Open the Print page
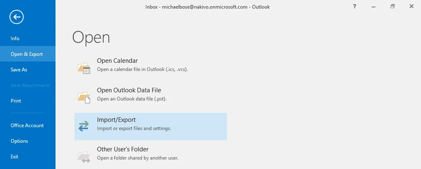Image resolution: width=421 pixels, height=169 pixels. coord(16,101)
